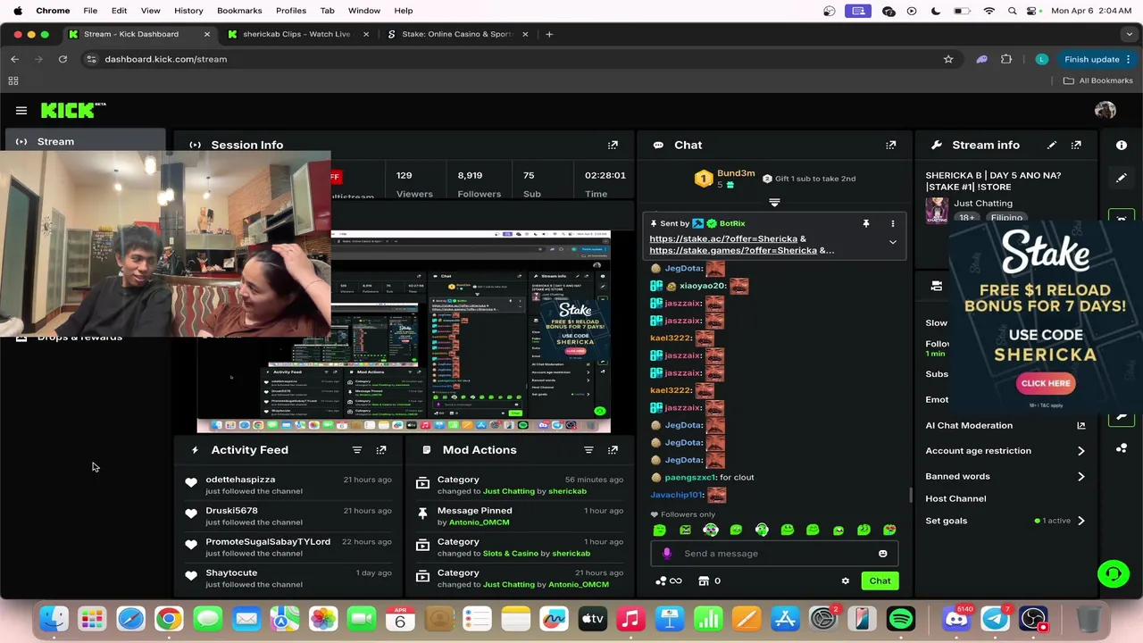Click odettehaspizza in Activity Feed
Viewport: 1143px width, 643px height.
[240, 480]
